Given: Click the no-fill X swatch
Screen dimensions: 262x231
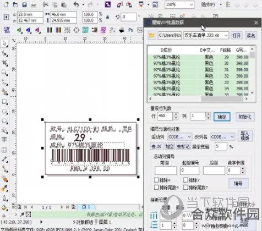Looking at the screenshot, I should (28, 215).
